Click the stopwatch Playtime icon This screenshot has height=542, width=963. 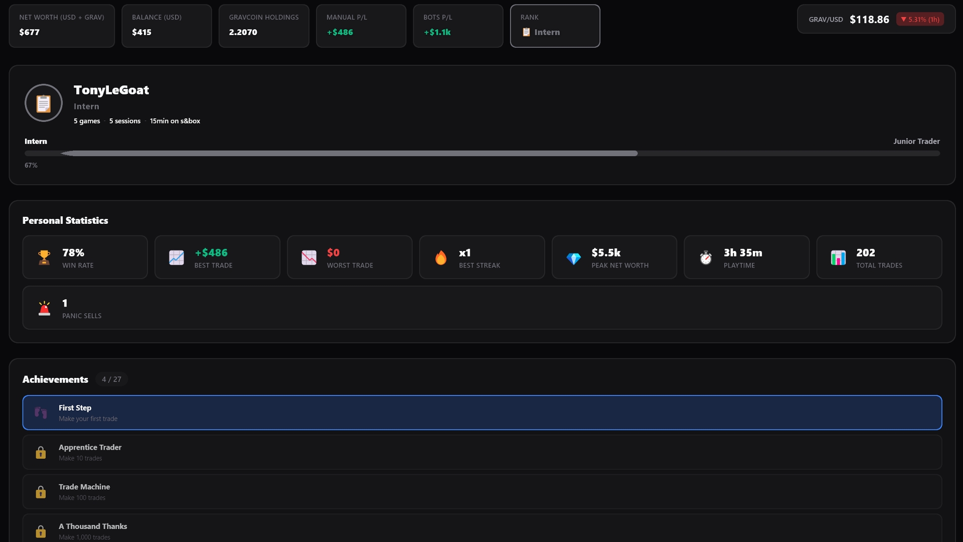coord(706,257)
